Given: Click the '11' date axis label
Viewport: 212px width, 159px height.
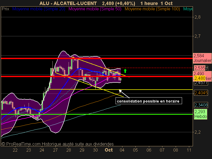Looking at the screenshot, I should [189, 150].
